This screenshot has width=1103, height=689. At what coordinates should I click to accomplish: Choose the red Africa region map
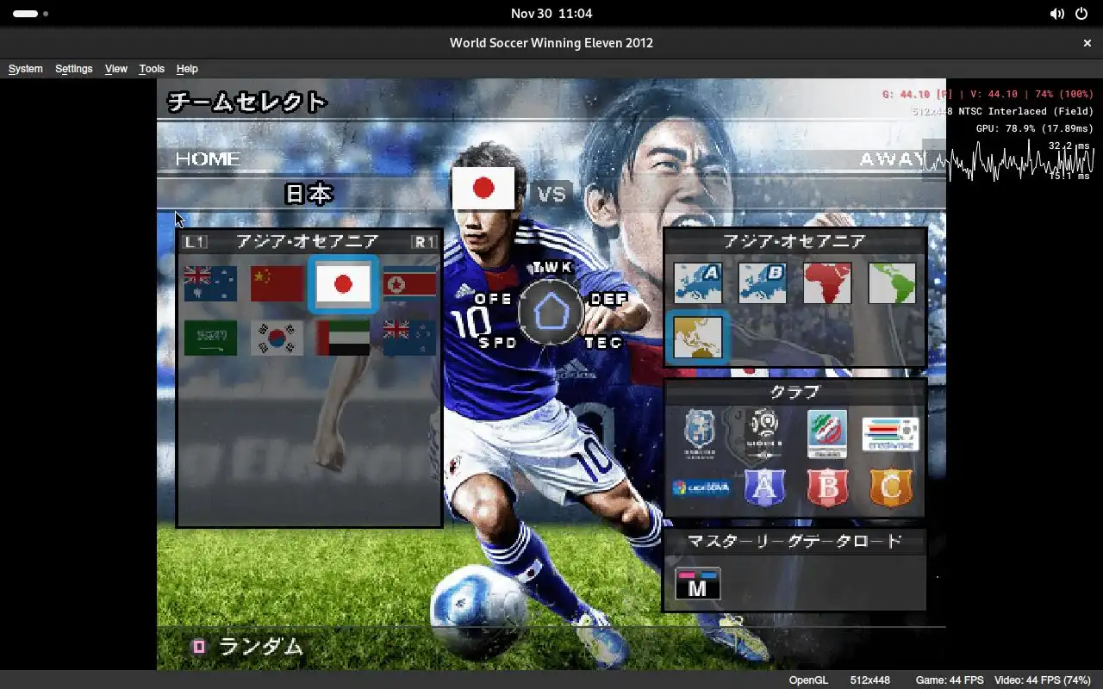click(827, 283)
